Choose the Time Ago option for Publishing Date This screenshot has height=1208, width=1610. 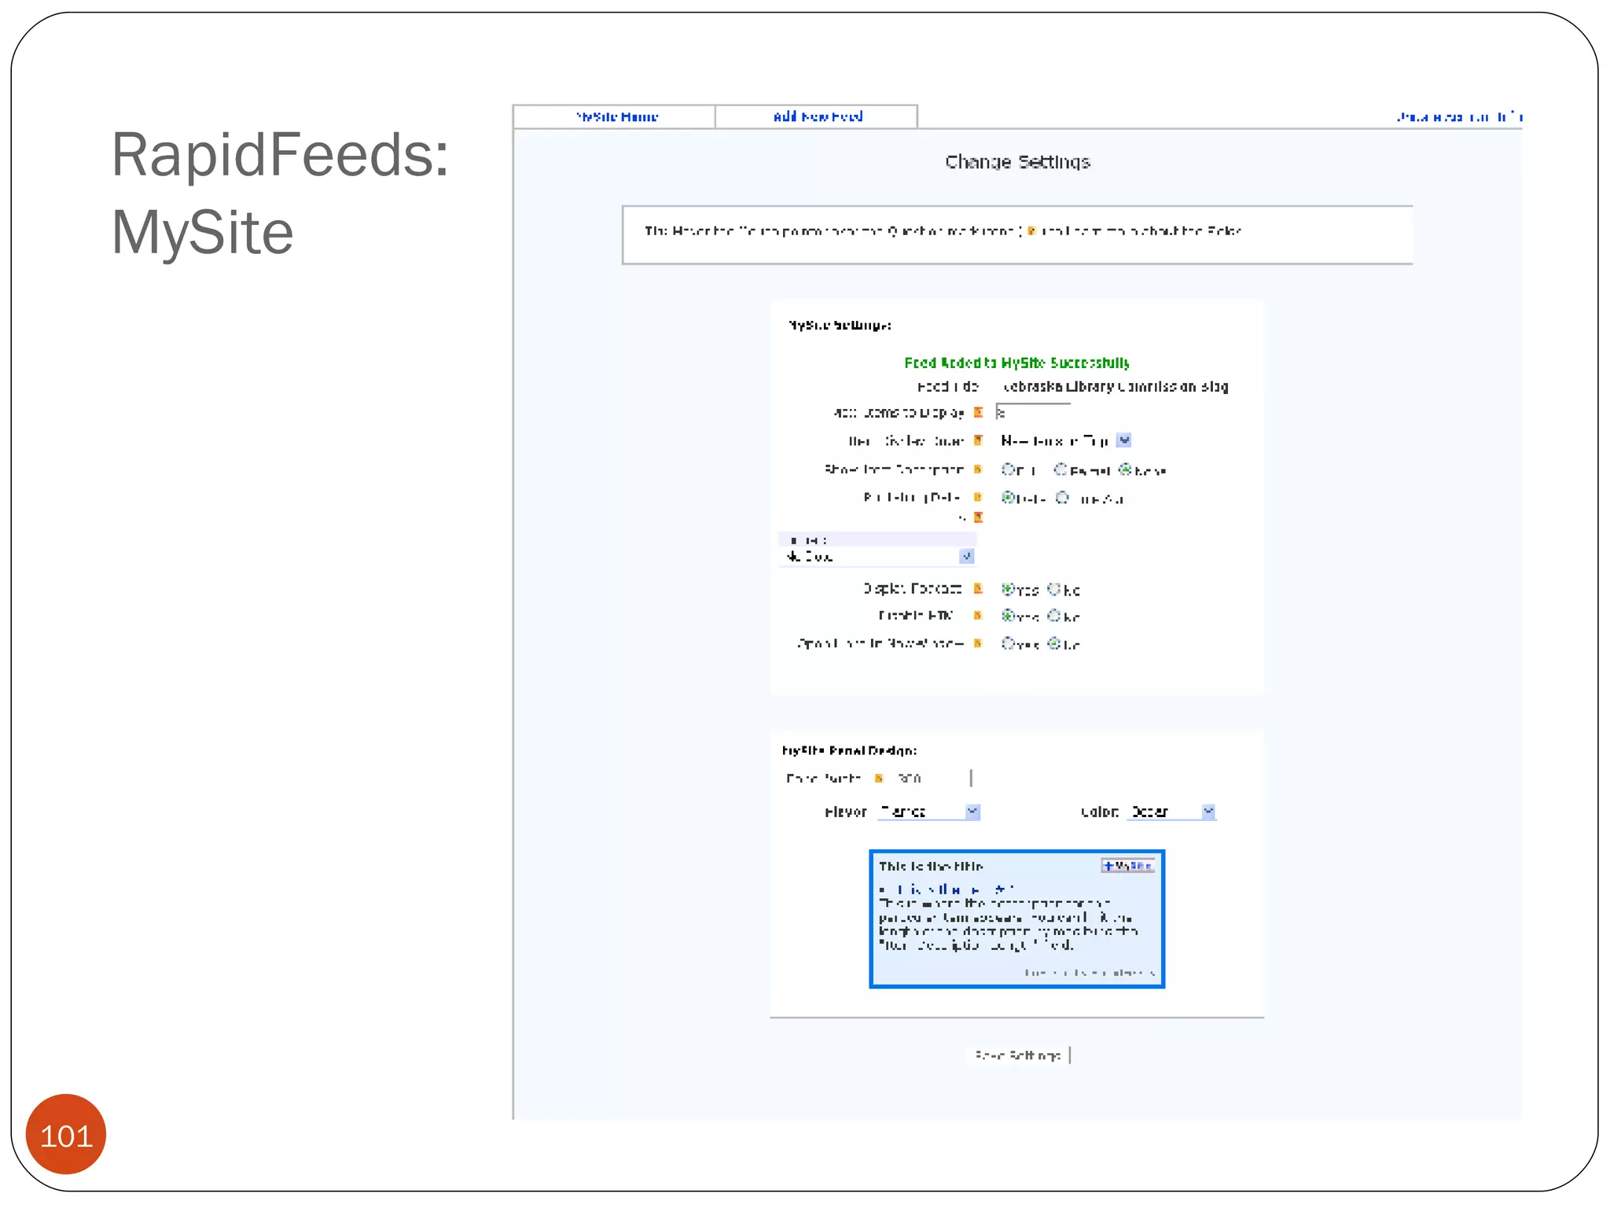[1062, 498]
